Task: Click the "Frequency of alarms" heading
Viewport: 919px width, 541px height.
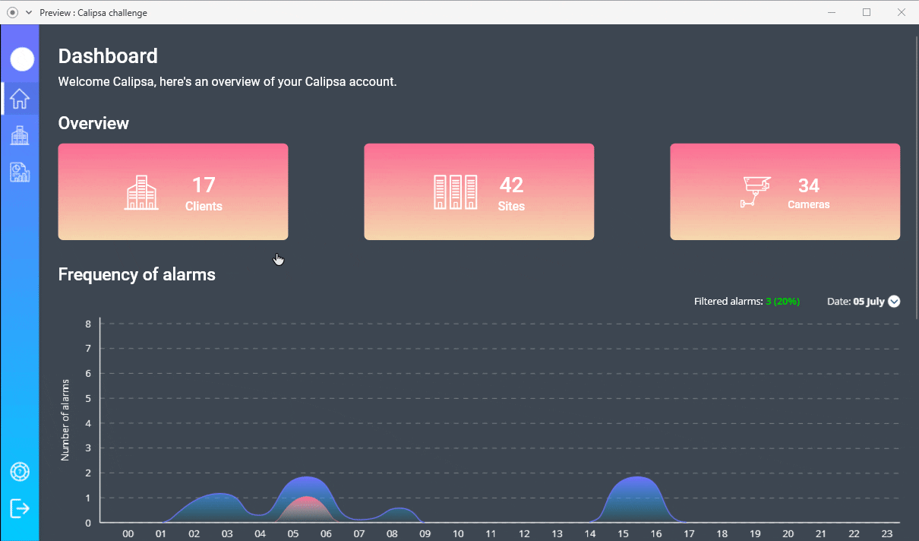Action: pos(137,274)
